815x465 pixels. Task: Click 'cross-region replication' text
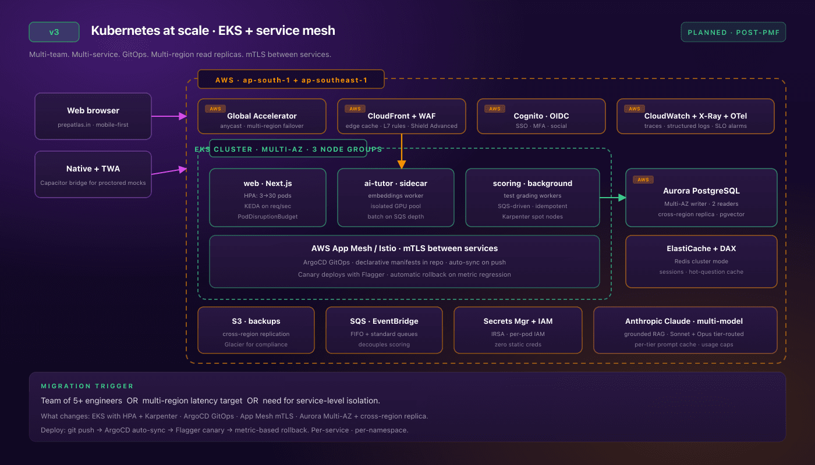pyautogui.click(x=256, y=334)
